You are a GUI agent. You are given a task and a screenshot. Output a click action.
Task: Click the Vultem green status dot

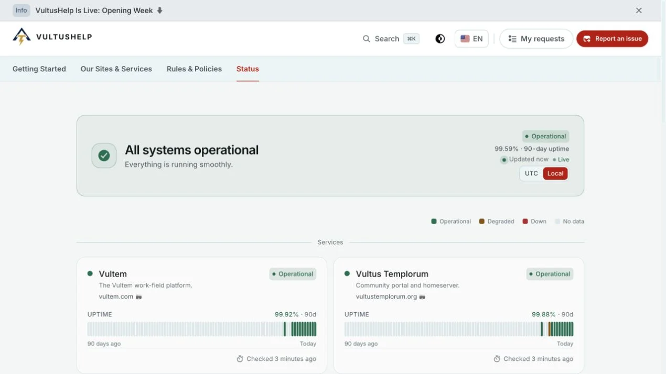pos(90,273)
